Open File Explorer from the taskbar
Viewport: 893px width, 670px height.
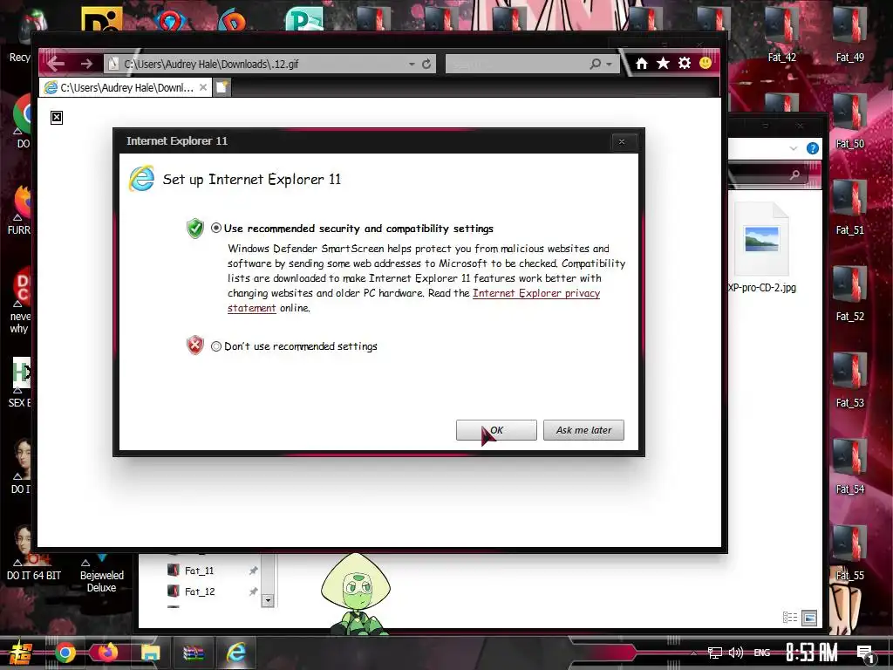pyautogui.click(x=150, y=653)
